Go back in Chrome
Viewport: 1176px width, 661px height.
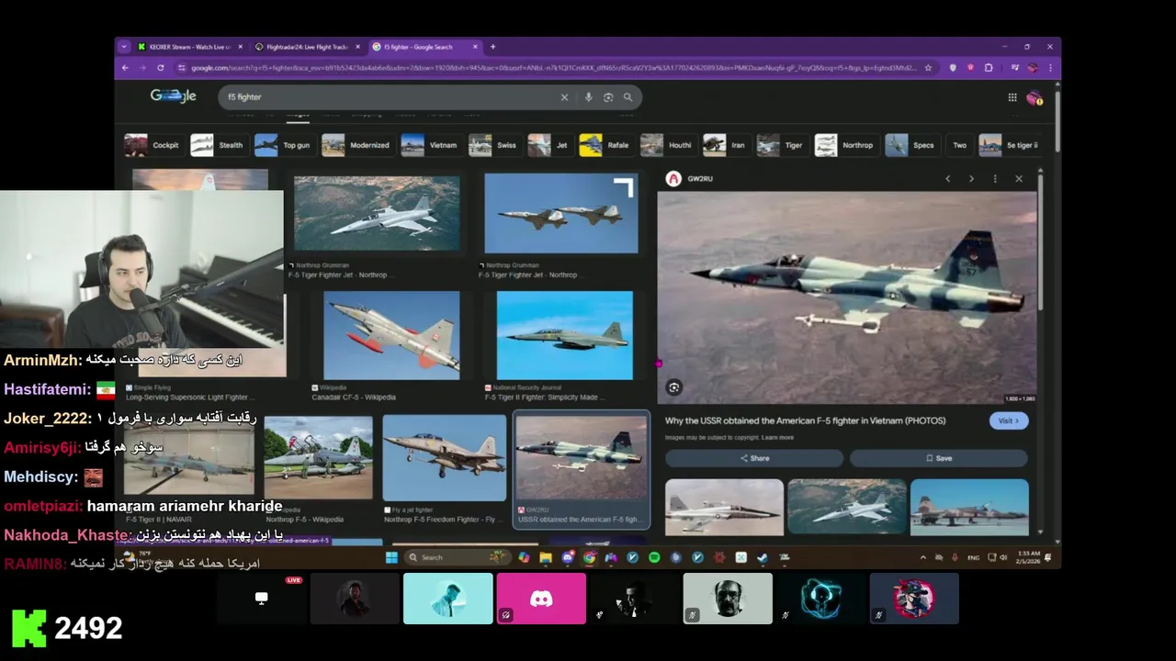pos(125,68)
